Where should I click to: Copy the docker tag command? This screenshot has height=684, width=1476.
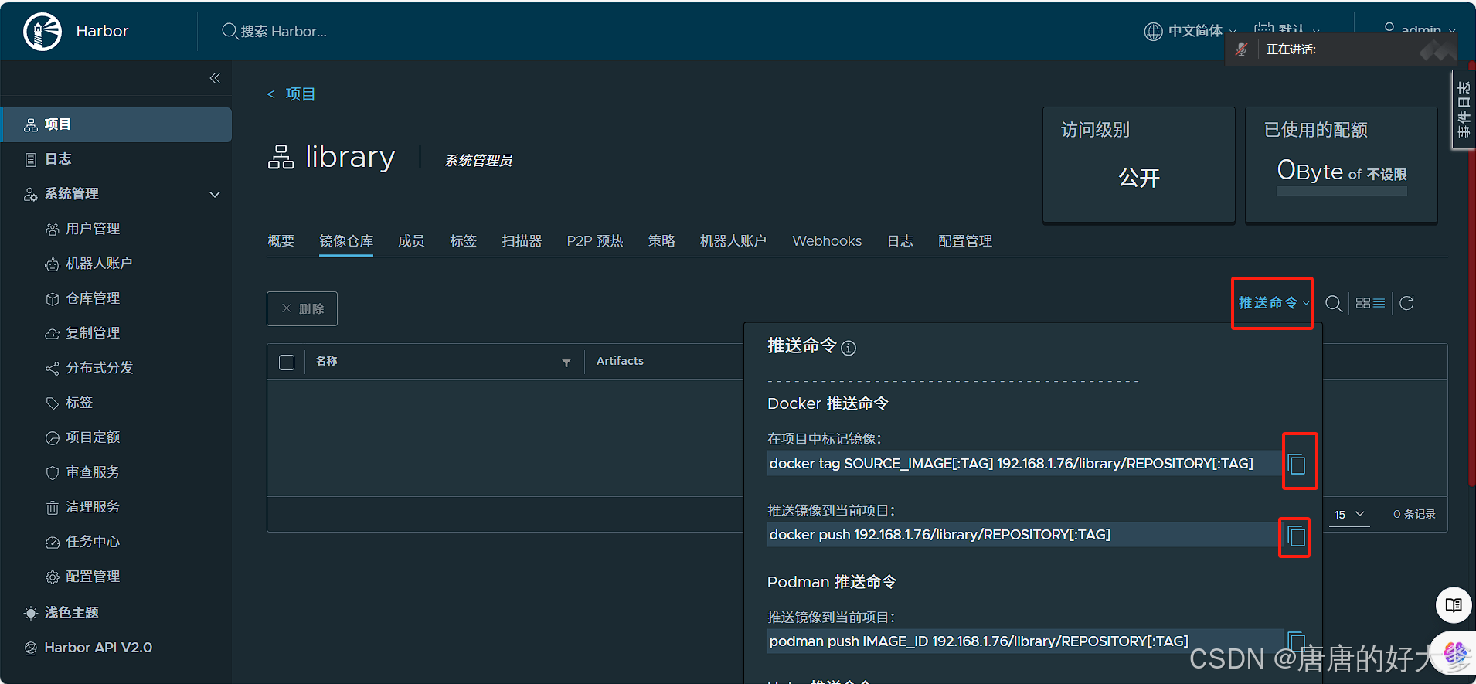[1297, 465]
